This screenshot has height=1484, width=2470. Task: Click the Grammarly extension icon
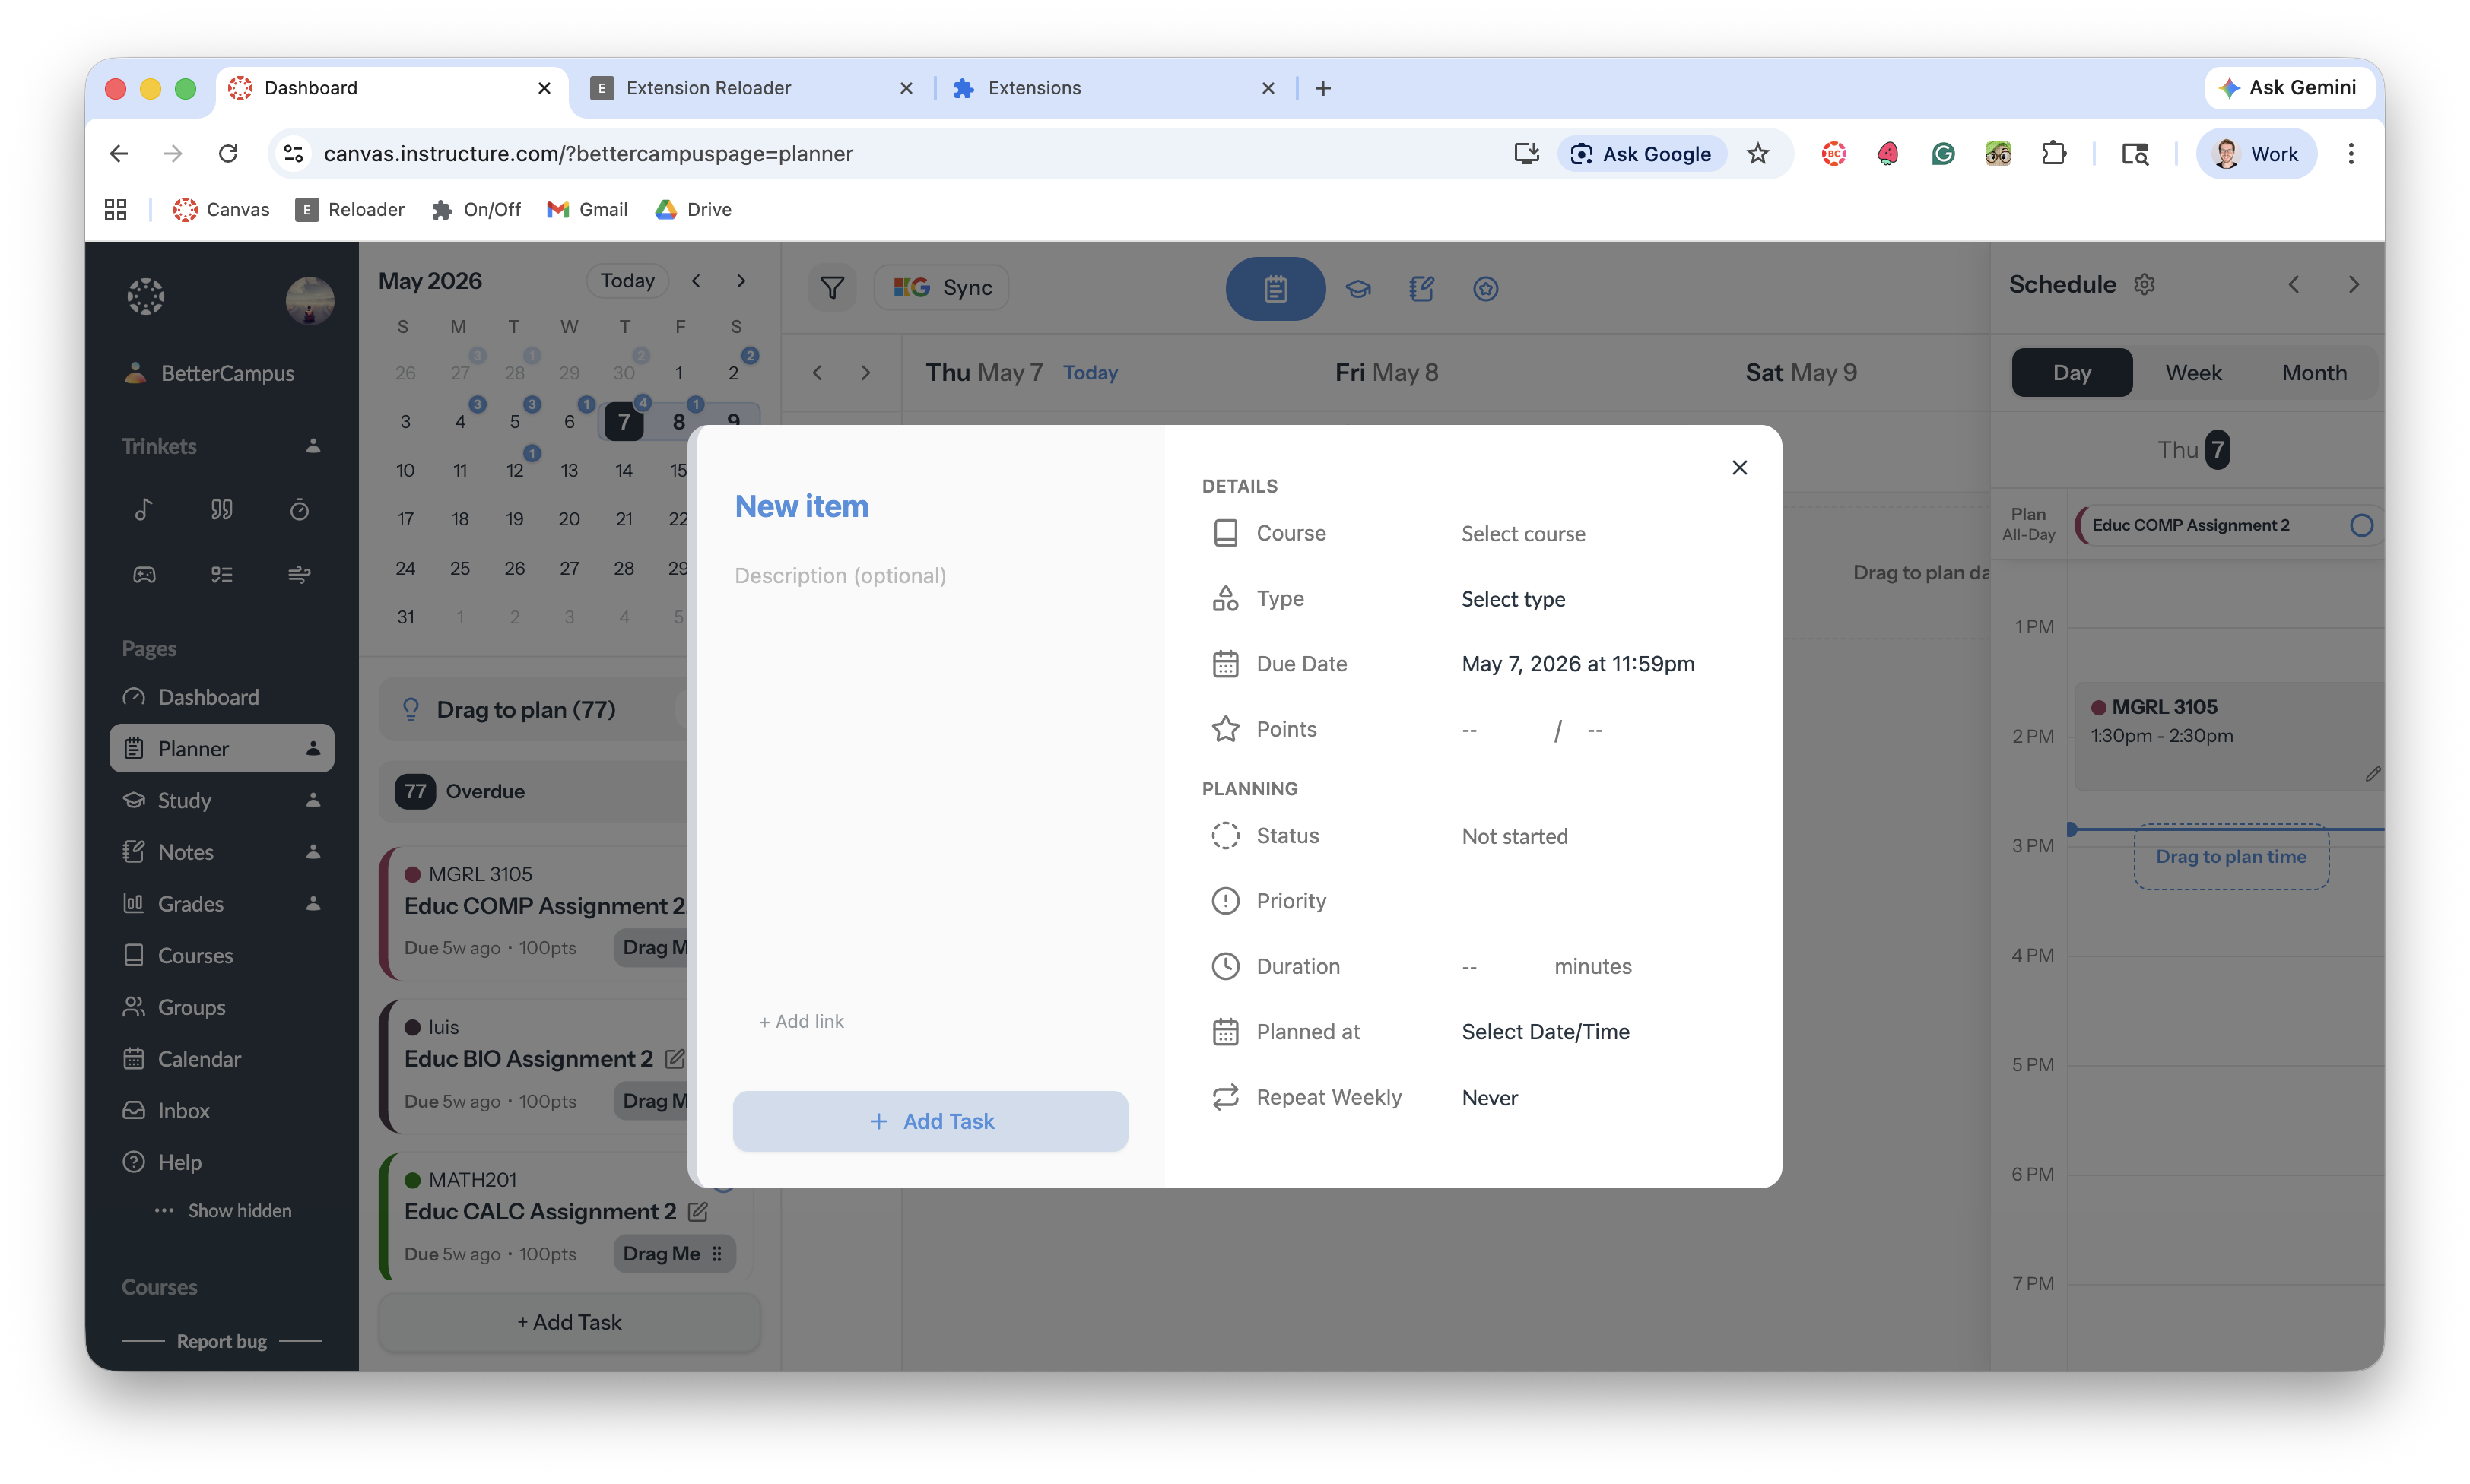click(1943, 154)
